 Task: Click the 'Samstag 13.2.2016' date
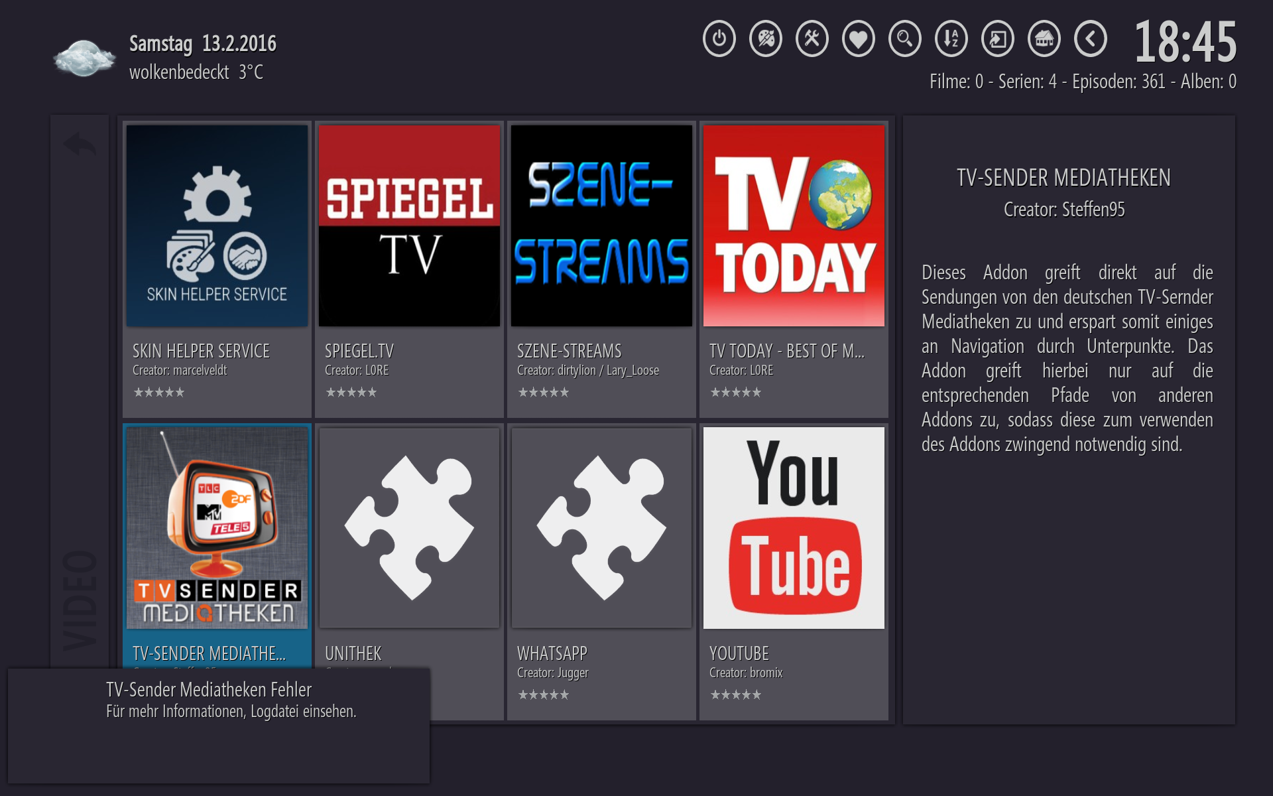[x=203, y=44]
